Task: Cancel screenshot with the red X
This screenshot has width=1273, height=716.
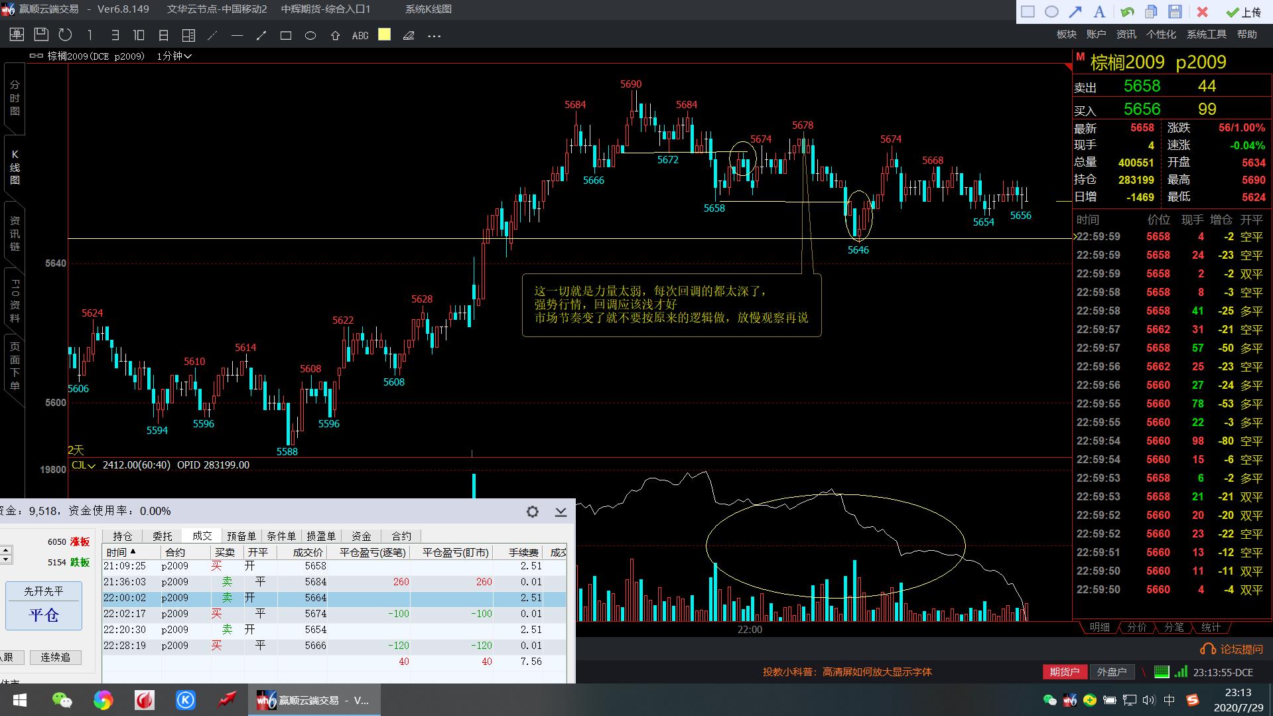Action: click(1202, 11)
